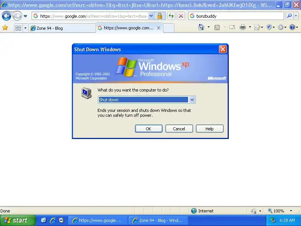Expand the Home button dropdown
The image size is (301, 226).
pos(209,27)
